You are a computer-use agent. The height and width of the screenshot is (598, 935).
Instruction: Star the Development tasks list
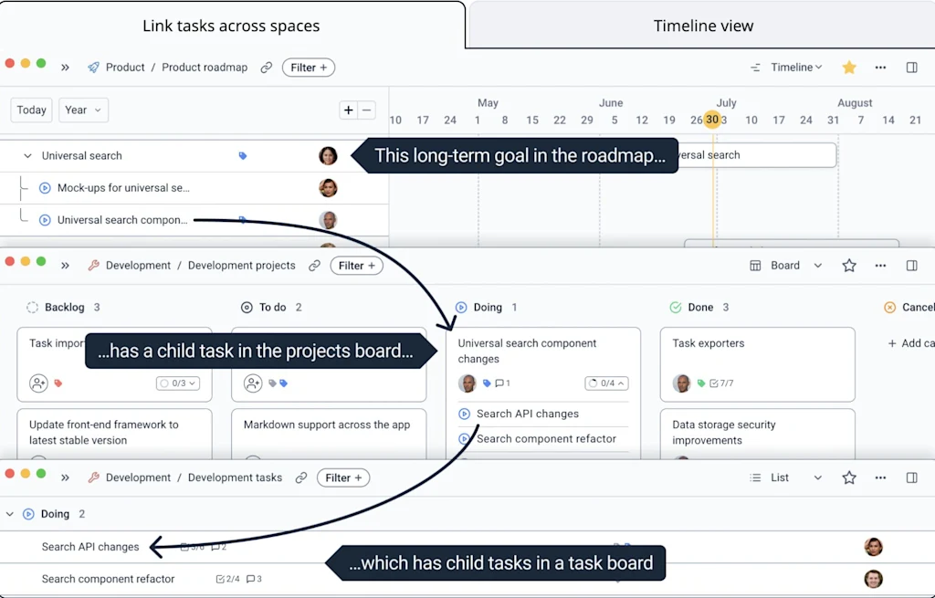[x=849, y=477]
